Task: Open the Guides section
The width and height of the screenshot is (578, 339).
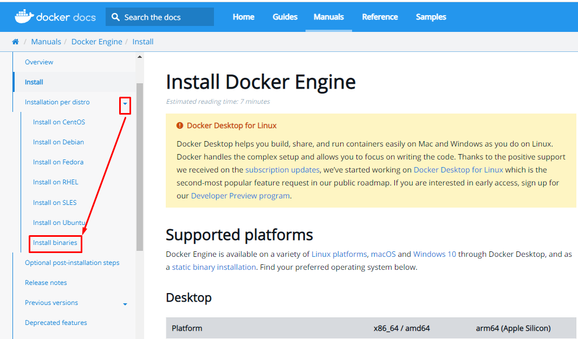Action: tap(285, 17)
